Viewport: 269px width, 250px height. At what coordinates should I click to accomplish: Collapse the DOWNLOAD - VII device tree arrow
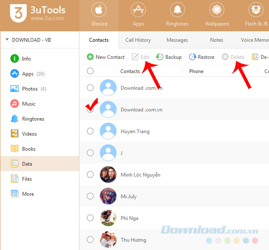pyautogui.click(x=7, y=40)
